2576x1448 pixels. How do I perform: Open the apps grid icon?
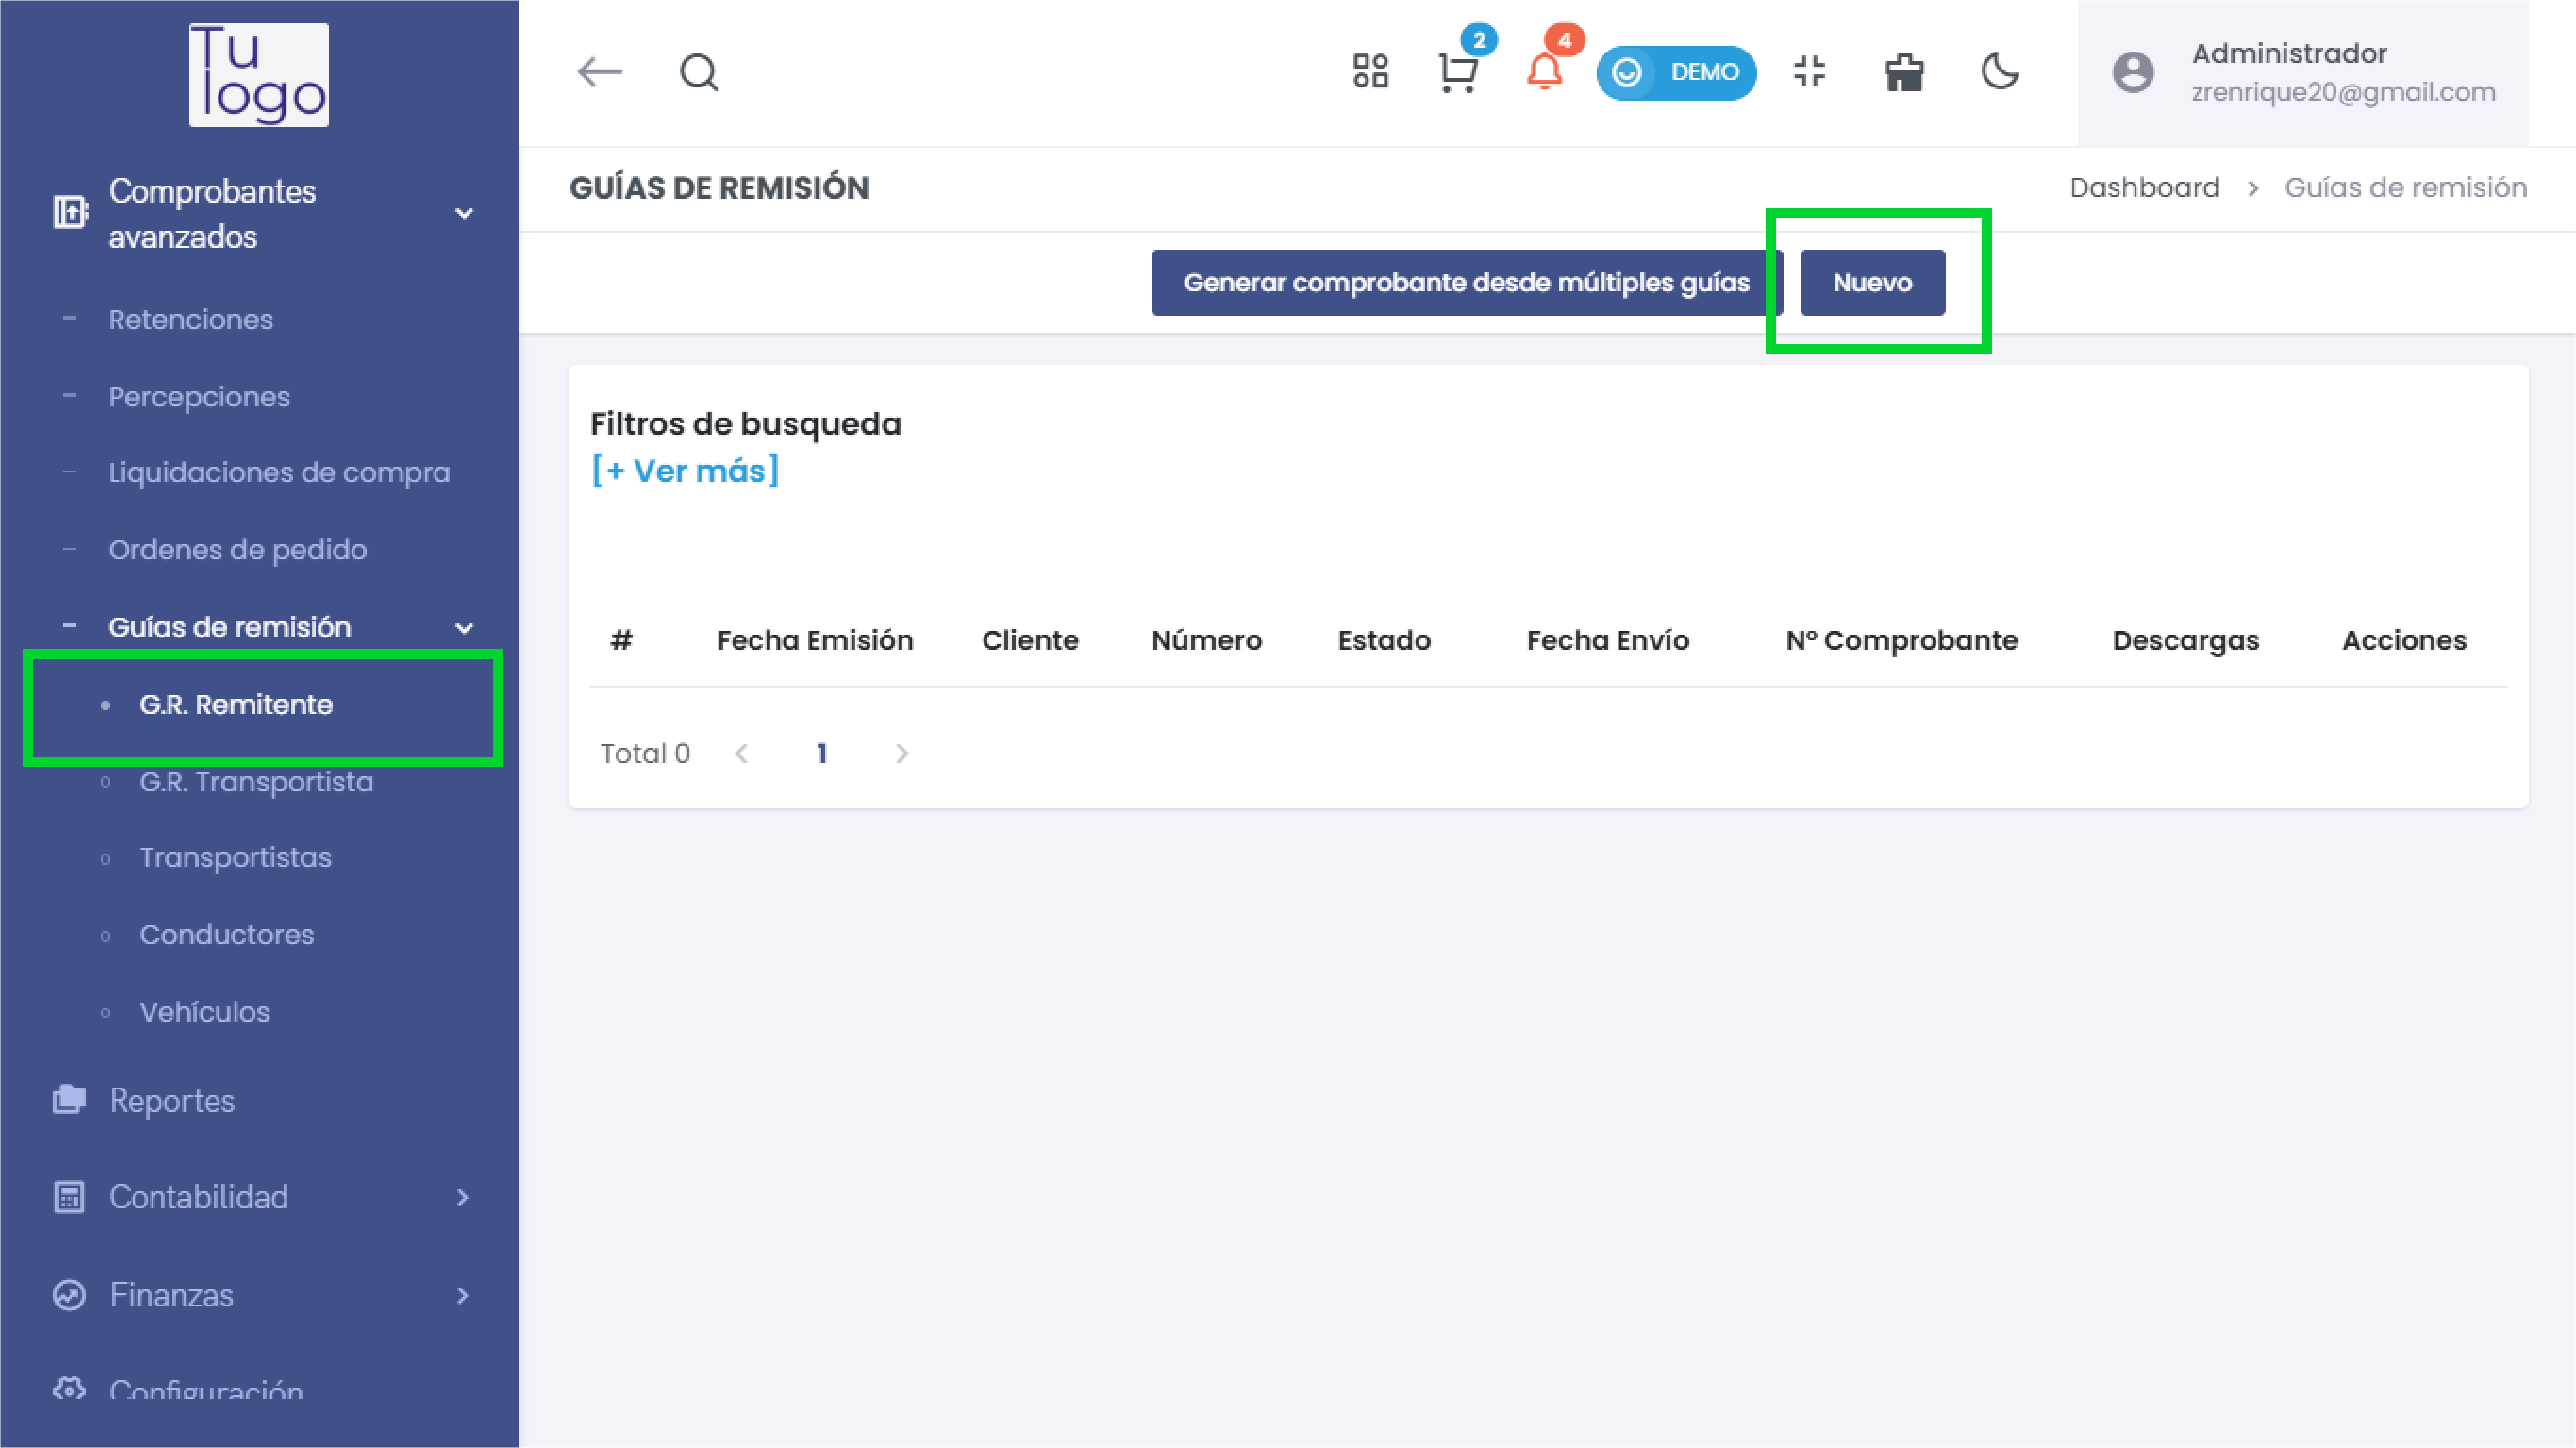click(x=1370, y=72)
